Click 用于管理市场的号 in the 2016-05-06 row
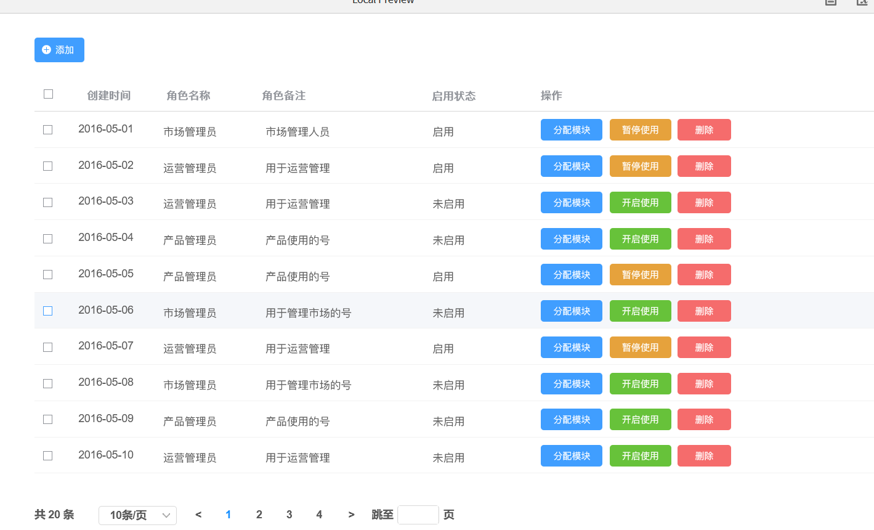 click(x=309, y=313)
